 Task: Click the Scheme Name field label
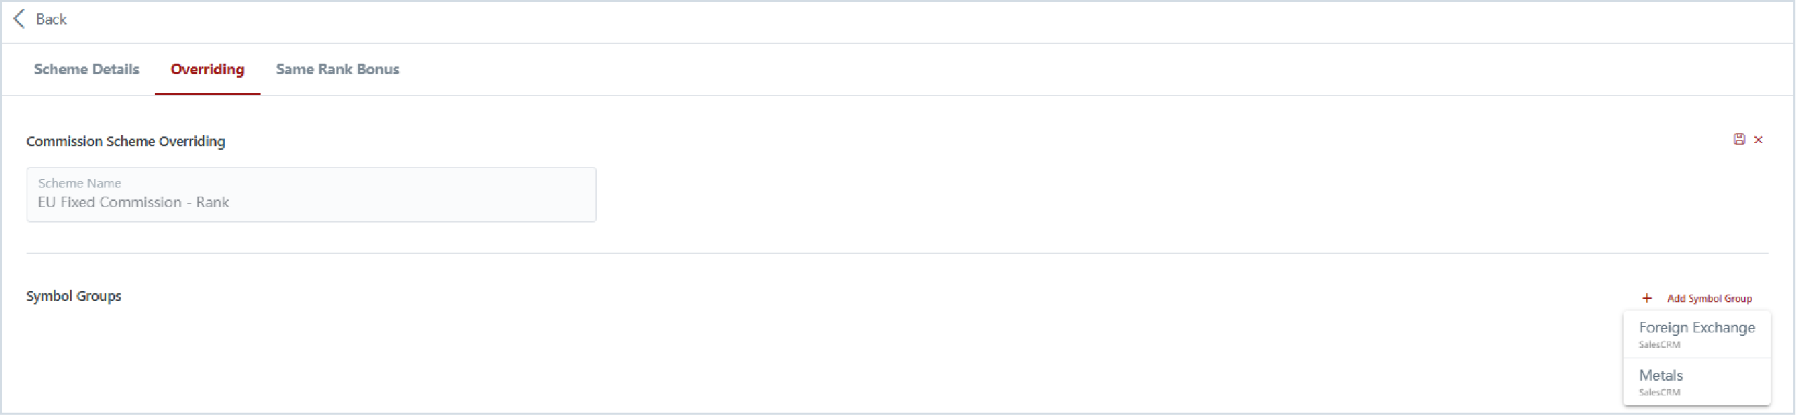click(79, 183)
